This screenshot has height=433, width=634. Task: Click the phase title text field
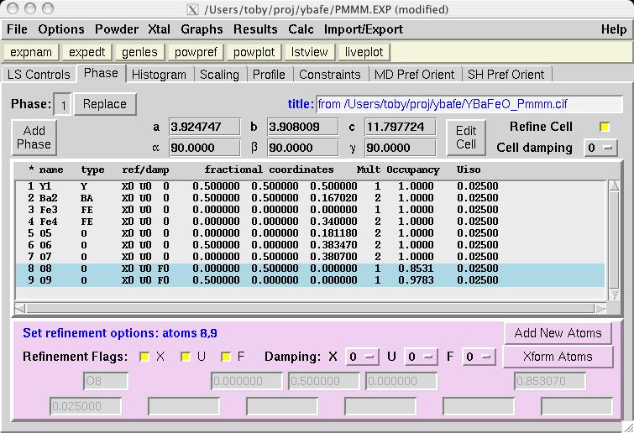coord(469,104)
